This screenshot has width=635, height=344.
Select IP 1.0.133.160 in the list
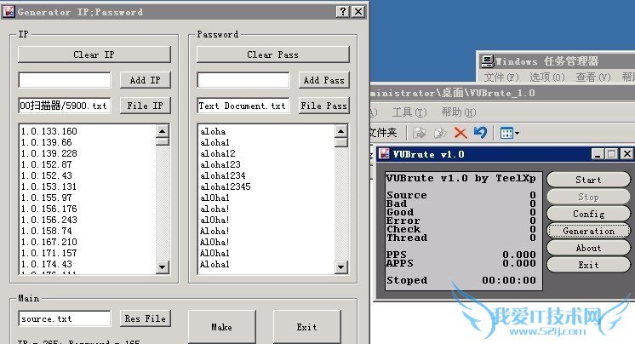coord(49,131)
